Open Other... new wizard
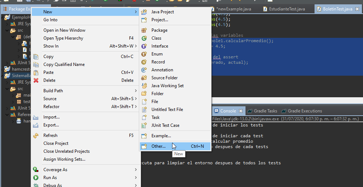The height and width of the screenshot is (187, 363). coord(175,146)
